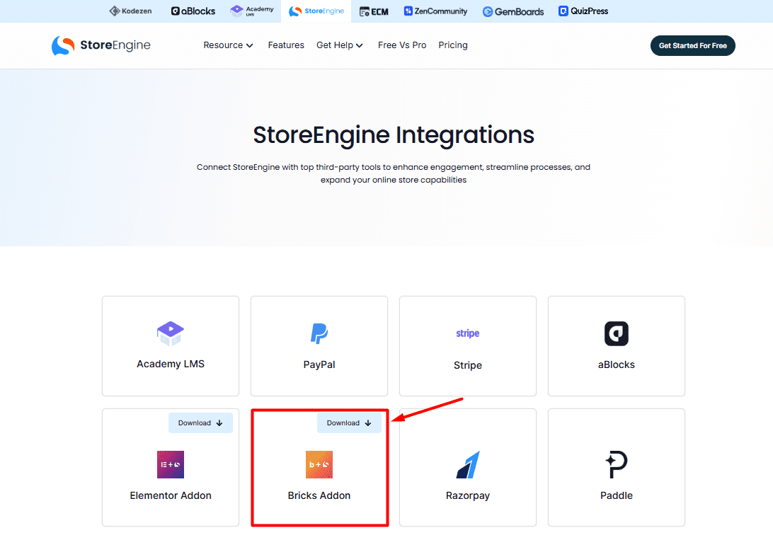The image size is (773, 552).
Task: Select the PayPal integration icon
Action: [x=319, y=333]
